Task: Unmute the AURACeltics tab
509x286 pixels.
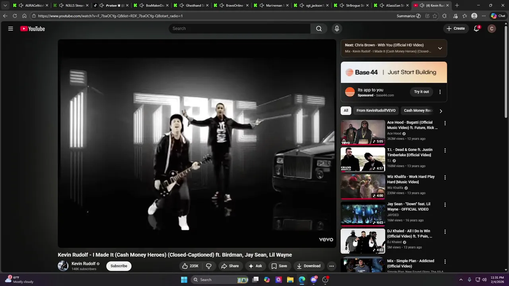Action: coord(21,6)
